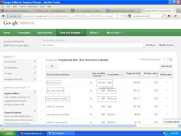Show trend chart for seo services australia
181x136 pixels.
coord(91,114)
